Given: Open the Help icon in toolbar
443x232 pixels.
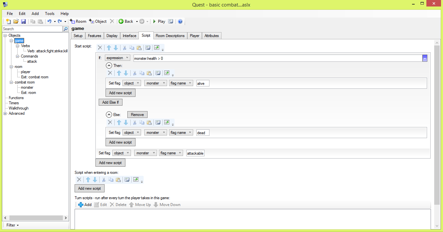Looking at the screenshot, I should click(180, 21).
